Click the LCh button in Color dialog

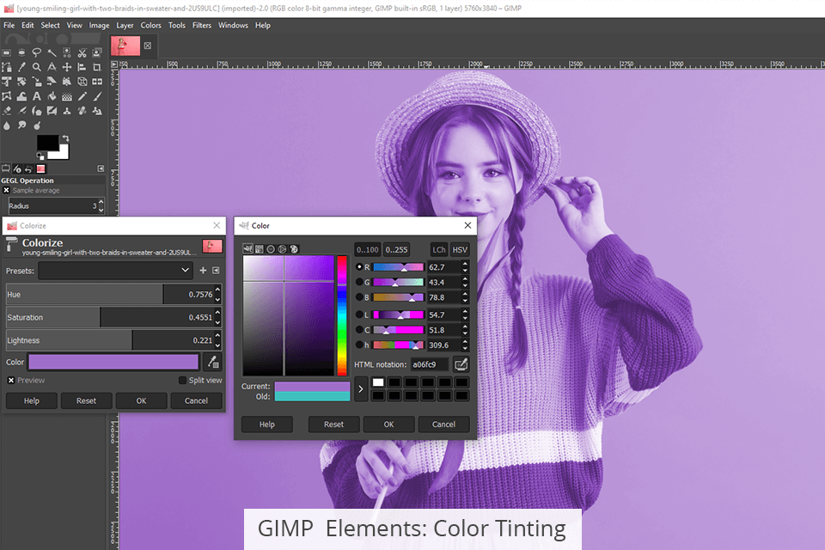pos(439,249)
